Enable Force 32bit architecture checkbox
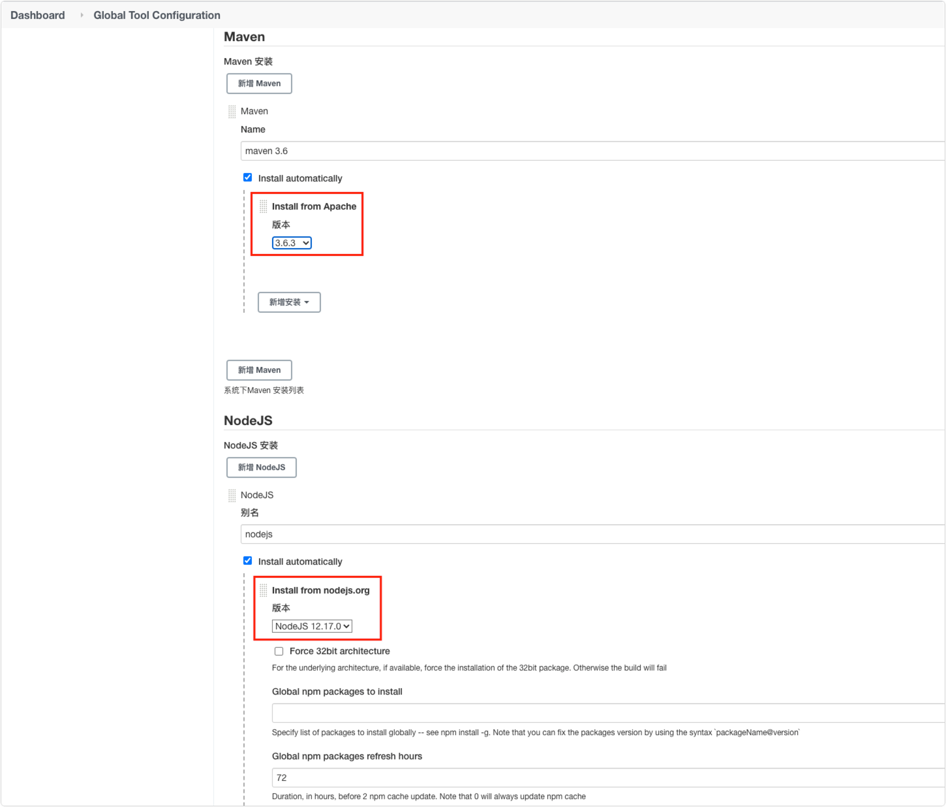 point(279,651)
